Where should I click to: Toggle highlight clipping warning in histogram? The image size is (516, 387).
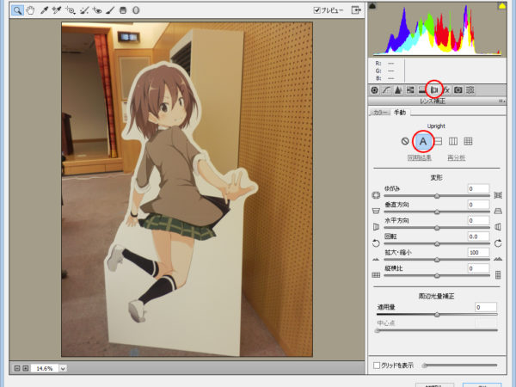pos(502,6)
